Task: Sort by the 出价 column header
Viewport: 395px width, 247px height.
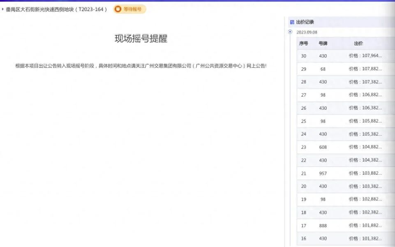Action: [x=360, y=43]
